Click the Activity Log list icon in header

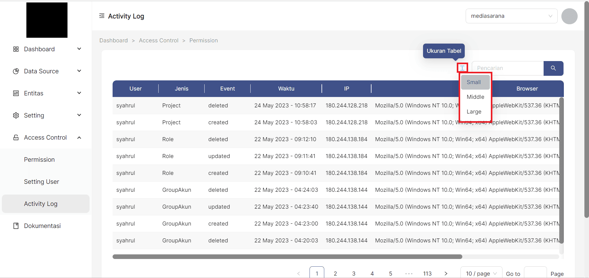point(102,16)
